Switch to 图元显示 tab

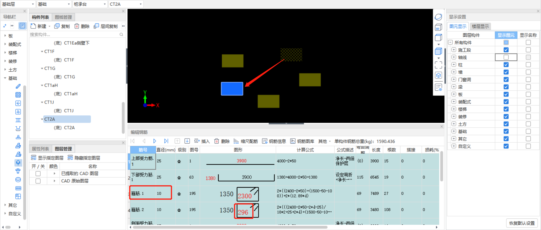click(x=458, y=26)
